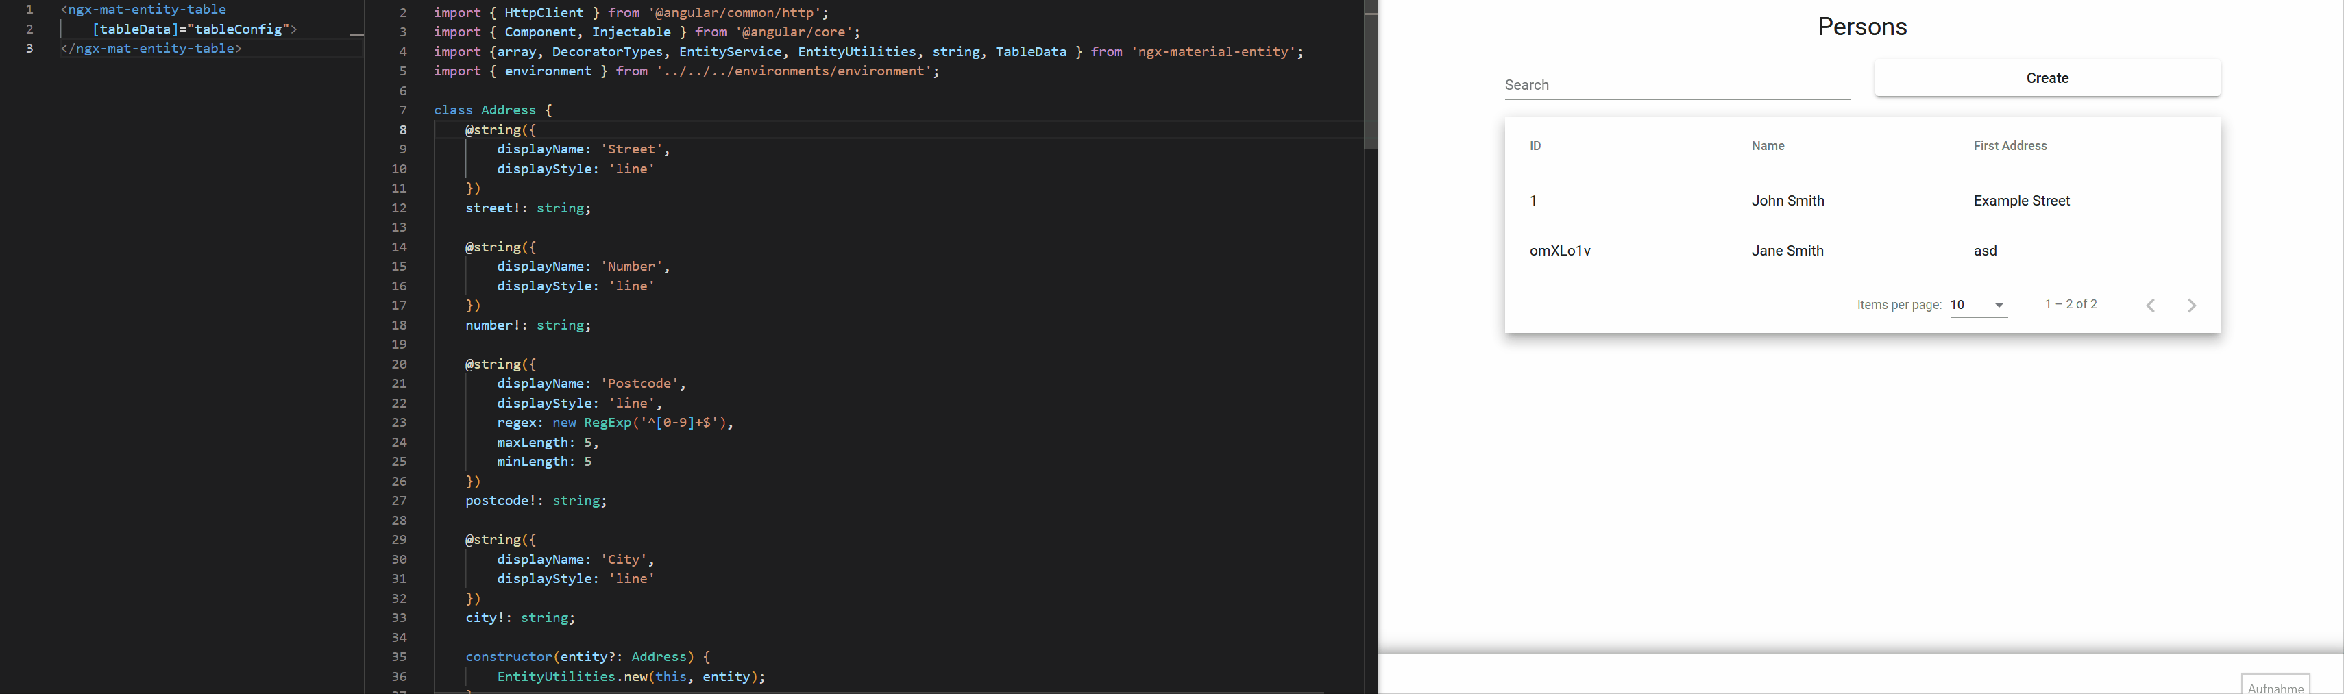
Task: Click the Aufnahme button in bottom corner
Action: (2274, 686)
